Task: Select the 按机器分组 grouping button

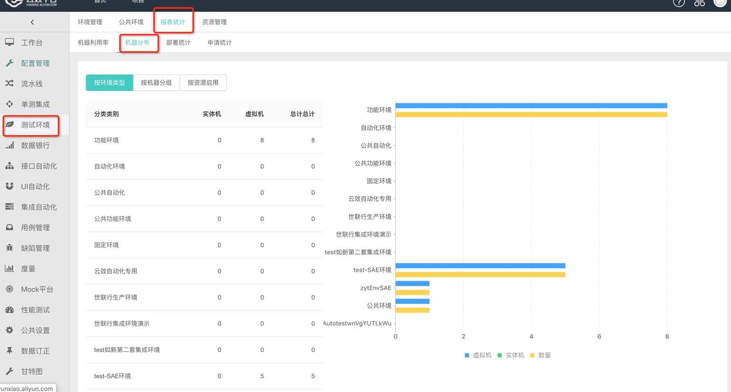Action: tap(156, 83)
